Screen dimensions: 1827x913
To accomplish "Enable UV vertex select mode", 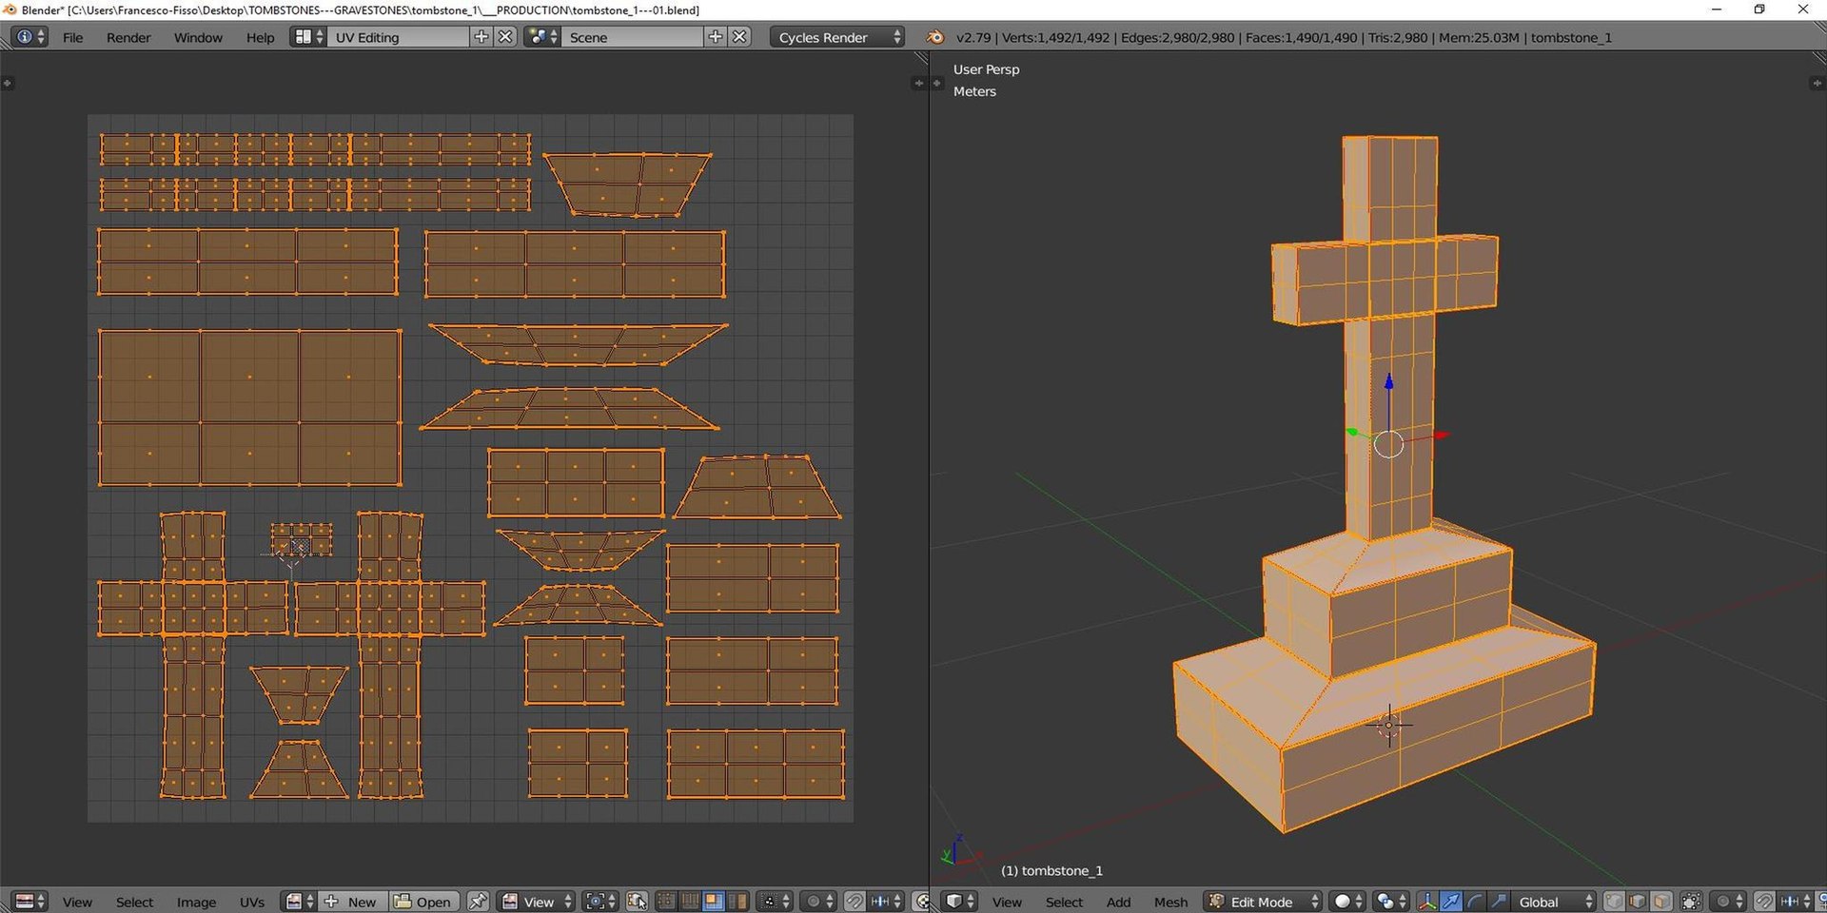I will [666, 901].
